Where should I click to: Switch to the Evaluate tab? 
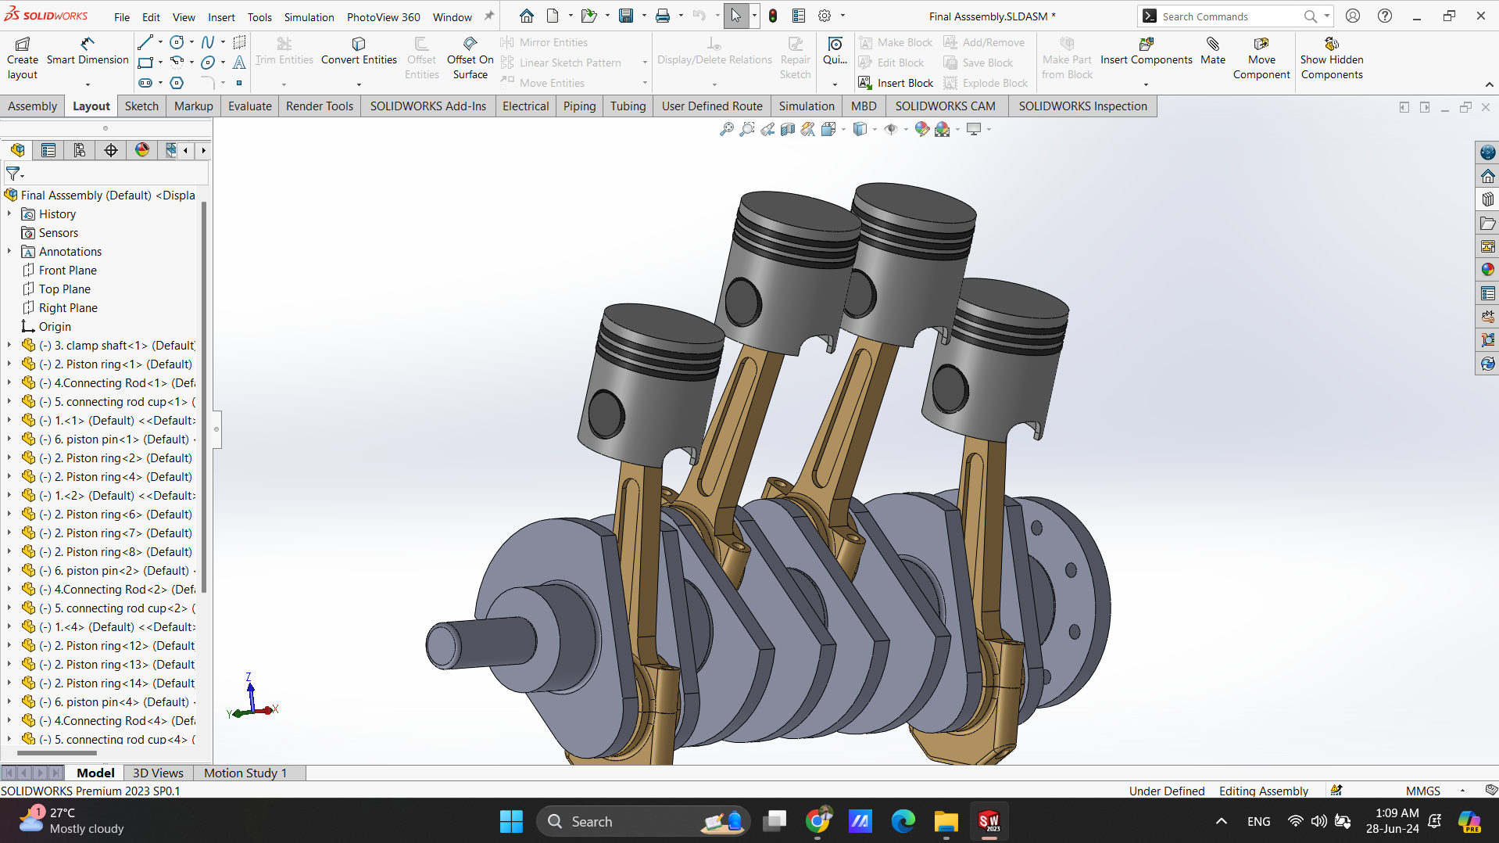(x=250, y=106)
